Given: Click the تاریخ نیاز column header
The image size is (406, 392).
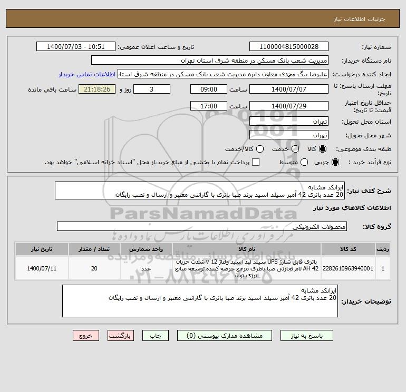Looking at the screenshot, I should [42, 249].
